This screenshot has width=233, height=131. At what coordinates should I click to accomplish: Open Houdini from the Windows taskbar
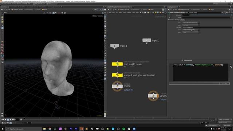81,129
